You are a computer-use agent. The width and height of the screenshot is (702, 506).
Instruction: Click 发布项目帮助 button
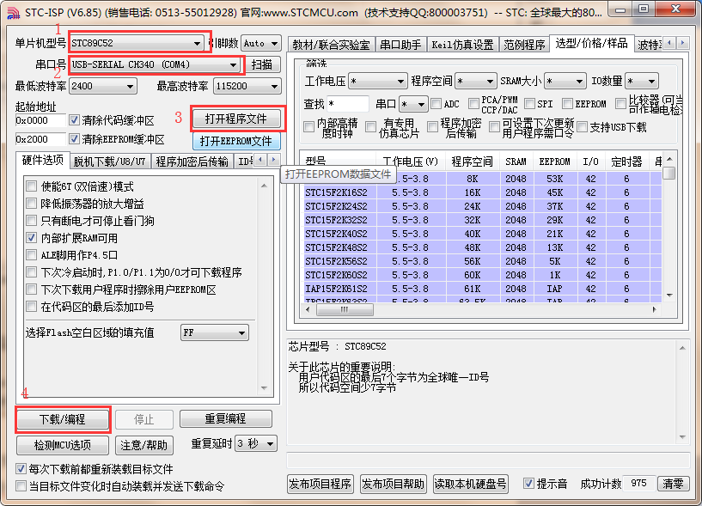tap(393, 484)
